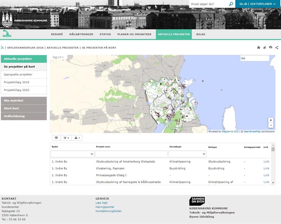The image size is (281, 224).
Task: Expand the Bydel filter dropdown
Action: [x=72, y=154]
